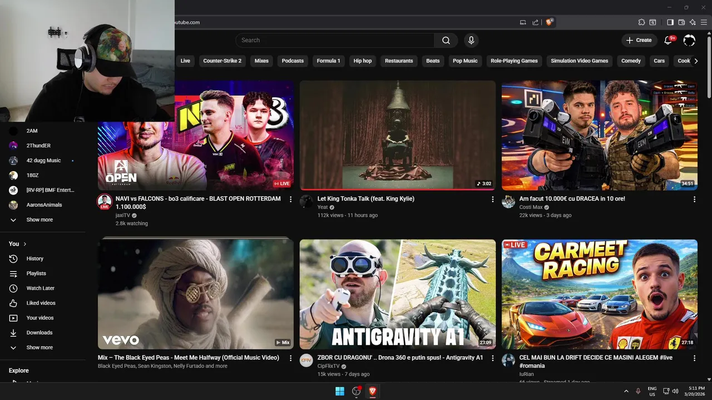Open YouTube notifications bell
The image size is (712, 400).
tap(669, 40)
